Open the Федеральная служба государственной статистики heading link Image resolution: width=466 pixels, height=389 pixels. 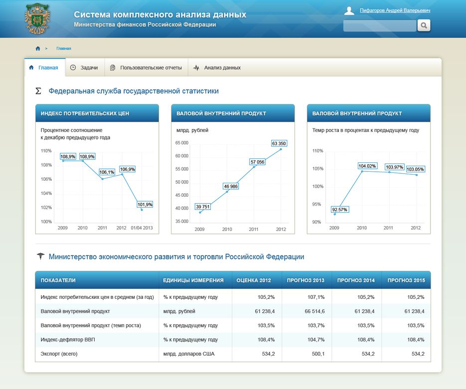click(x=134, y=91)
